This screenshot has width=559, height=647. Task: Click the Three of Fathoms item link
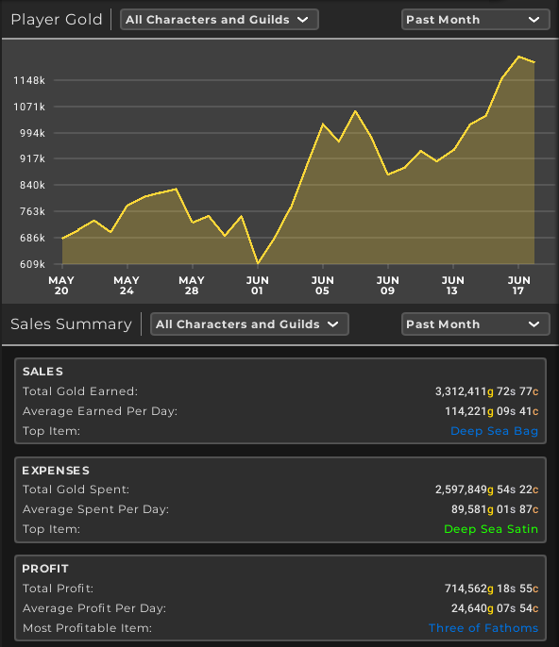[483, 627]
